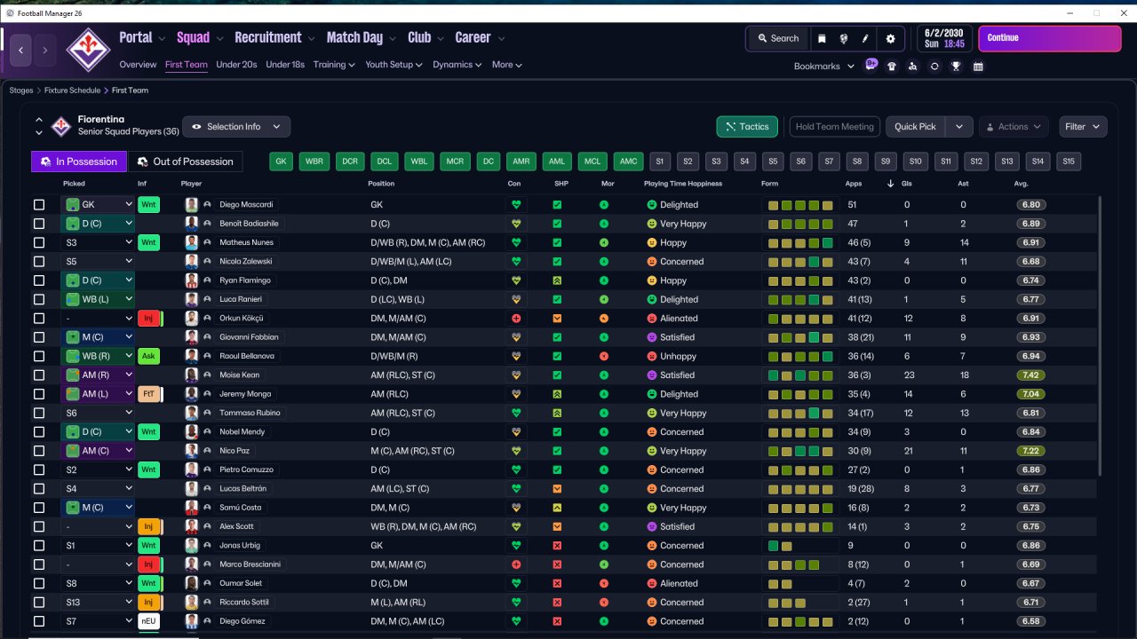Select the AMC position slot chip
The image size is (1137, 639).
coord(628,162)
